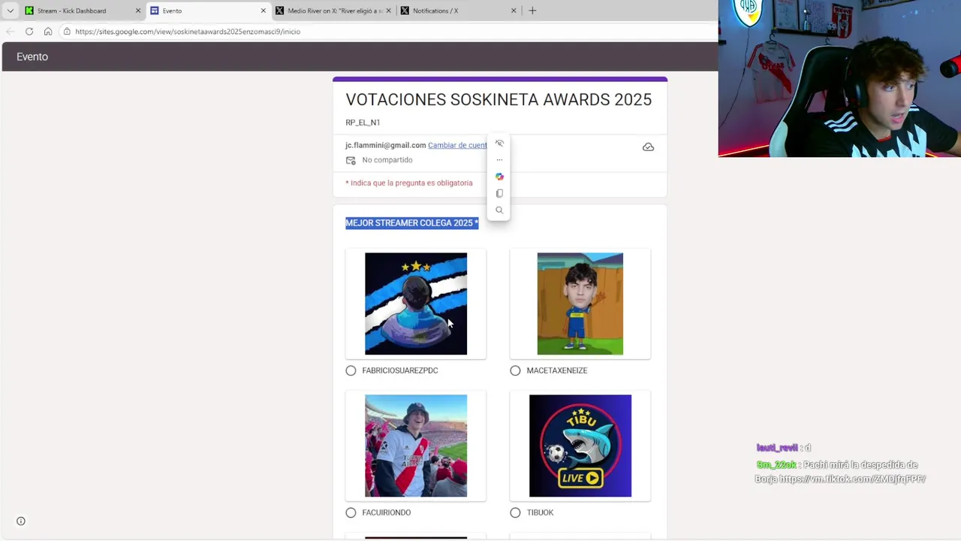
Task: Select FABRICIOSUAREZPDC radio option
Action: 351,370
